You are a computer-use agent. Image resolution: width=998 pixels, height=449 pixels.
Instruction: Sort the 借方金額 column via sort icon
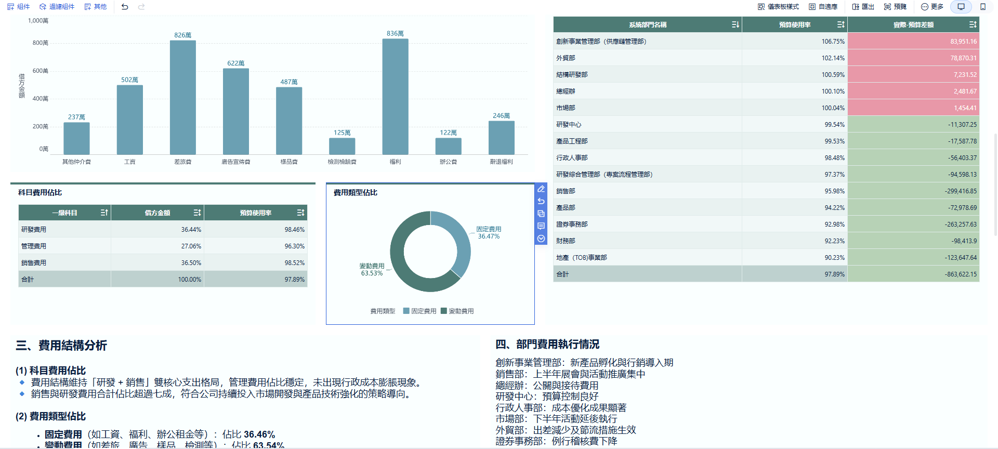point(197,213)
